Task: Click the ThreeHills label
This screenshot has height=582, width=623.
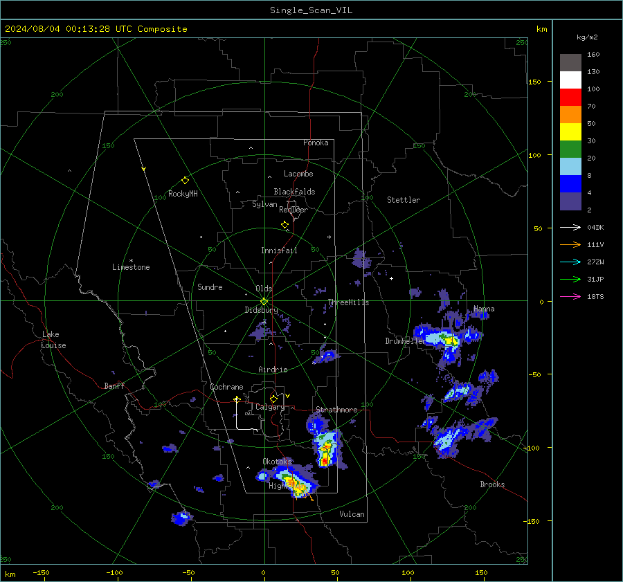Action: coord(348,302)
